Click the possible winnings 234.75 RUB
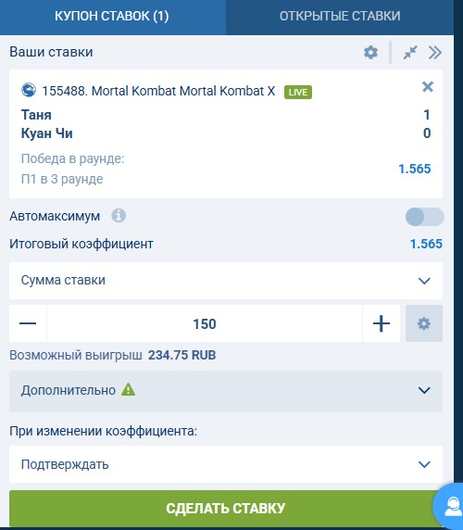 click(181, 355)
